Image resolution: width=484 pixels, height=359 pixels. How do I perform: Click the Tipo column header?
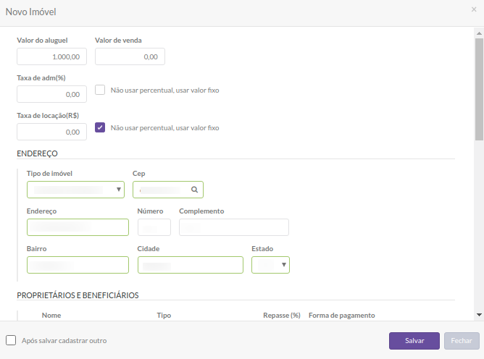point(164,315)
